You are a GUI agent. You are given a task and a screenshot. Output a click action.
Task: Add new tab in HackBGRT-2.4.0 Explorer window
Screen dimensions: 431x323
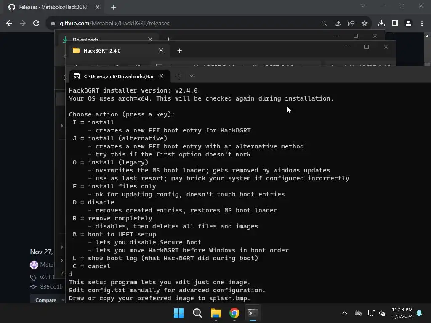[179, 51]
